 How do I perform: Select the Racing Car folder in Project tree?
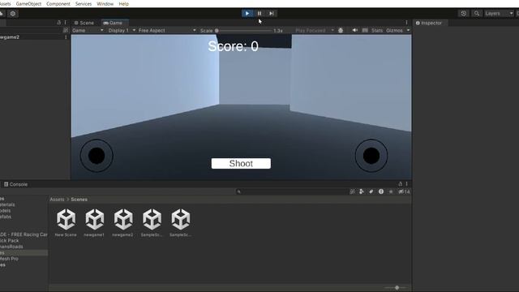24,234
